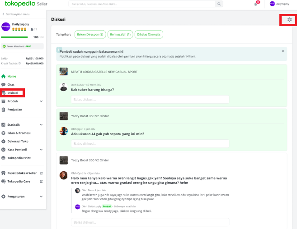Click the search magnifier icon

coord(219,4)
